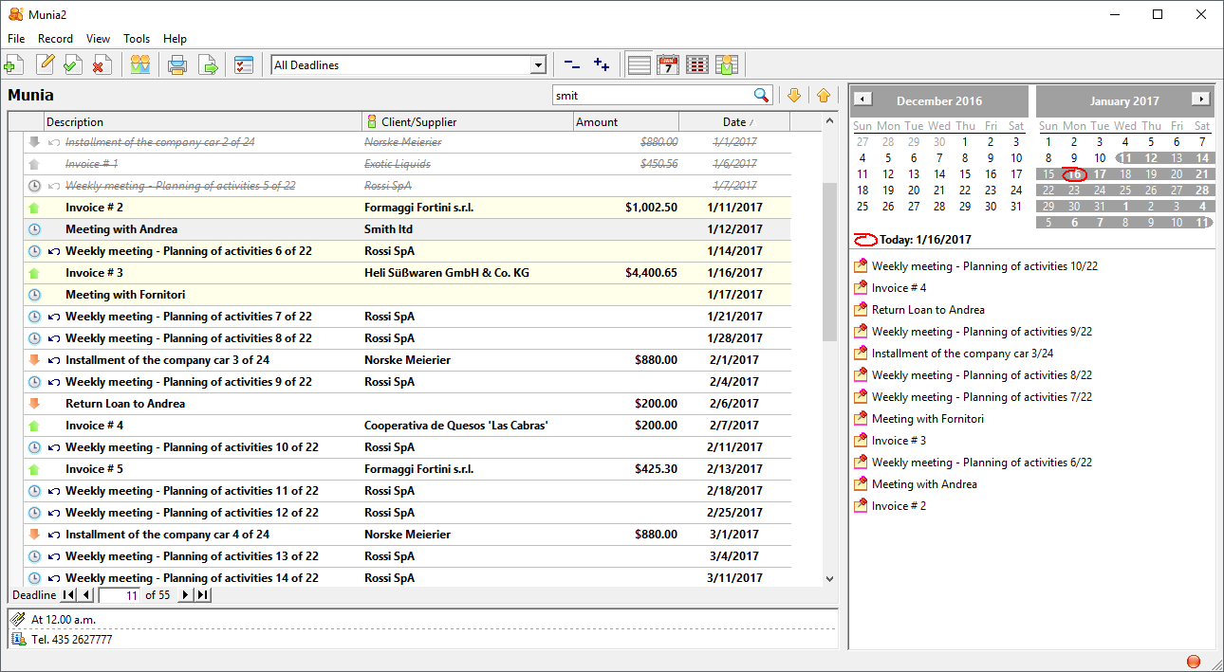The height and width of the screenshot is (672, 1224).
Task: Click orange down arrow on 'Return Loan to Andrea' row
Action: [x=34, y=404]
